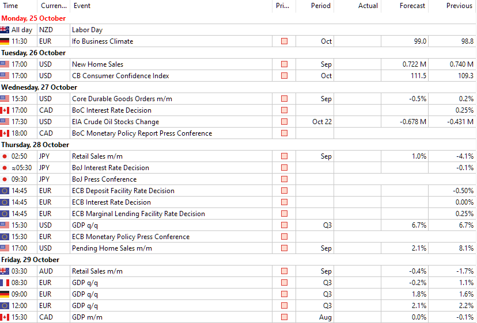Select Australian flag on AUD Retail Sales row
Viewport: 477px width, 323px height.
click(x=5, y=271)
